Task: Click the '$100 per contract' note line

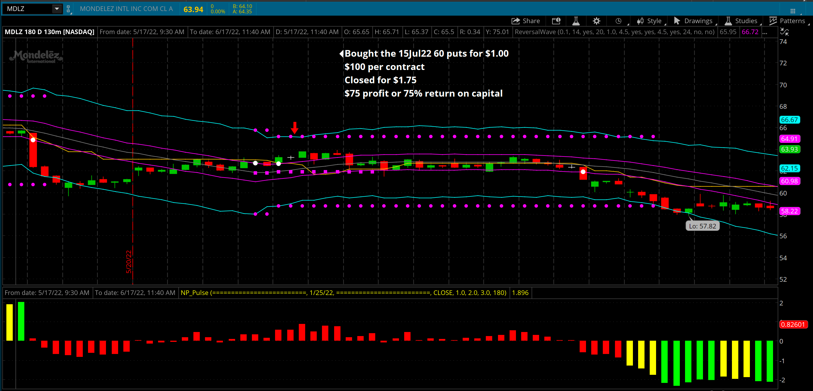Action: [x=384, y=67]
